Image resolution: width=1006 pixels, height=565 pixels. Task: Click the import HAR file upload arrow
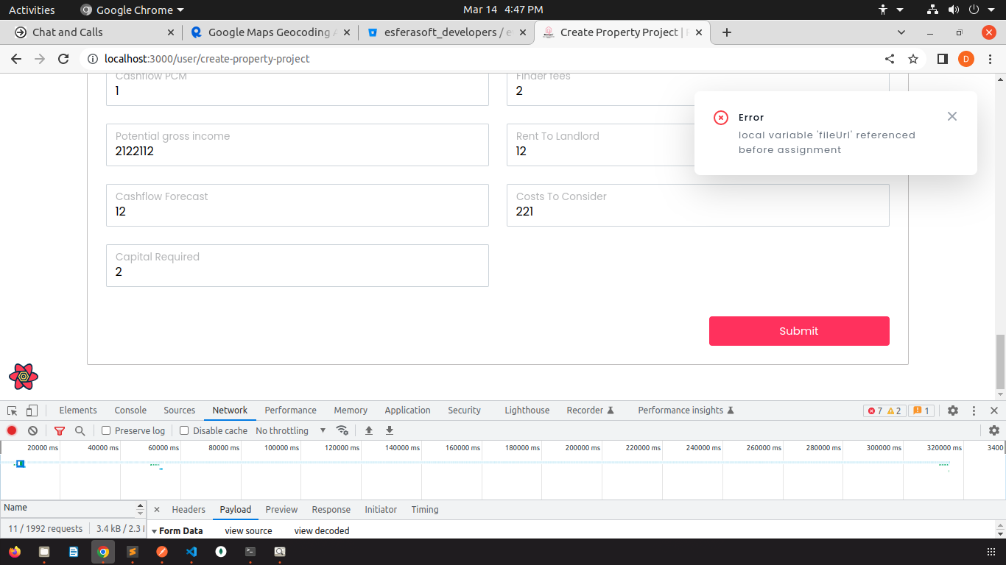coord(369,430)
